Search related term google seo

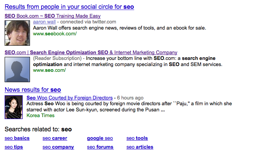(100, 138)
